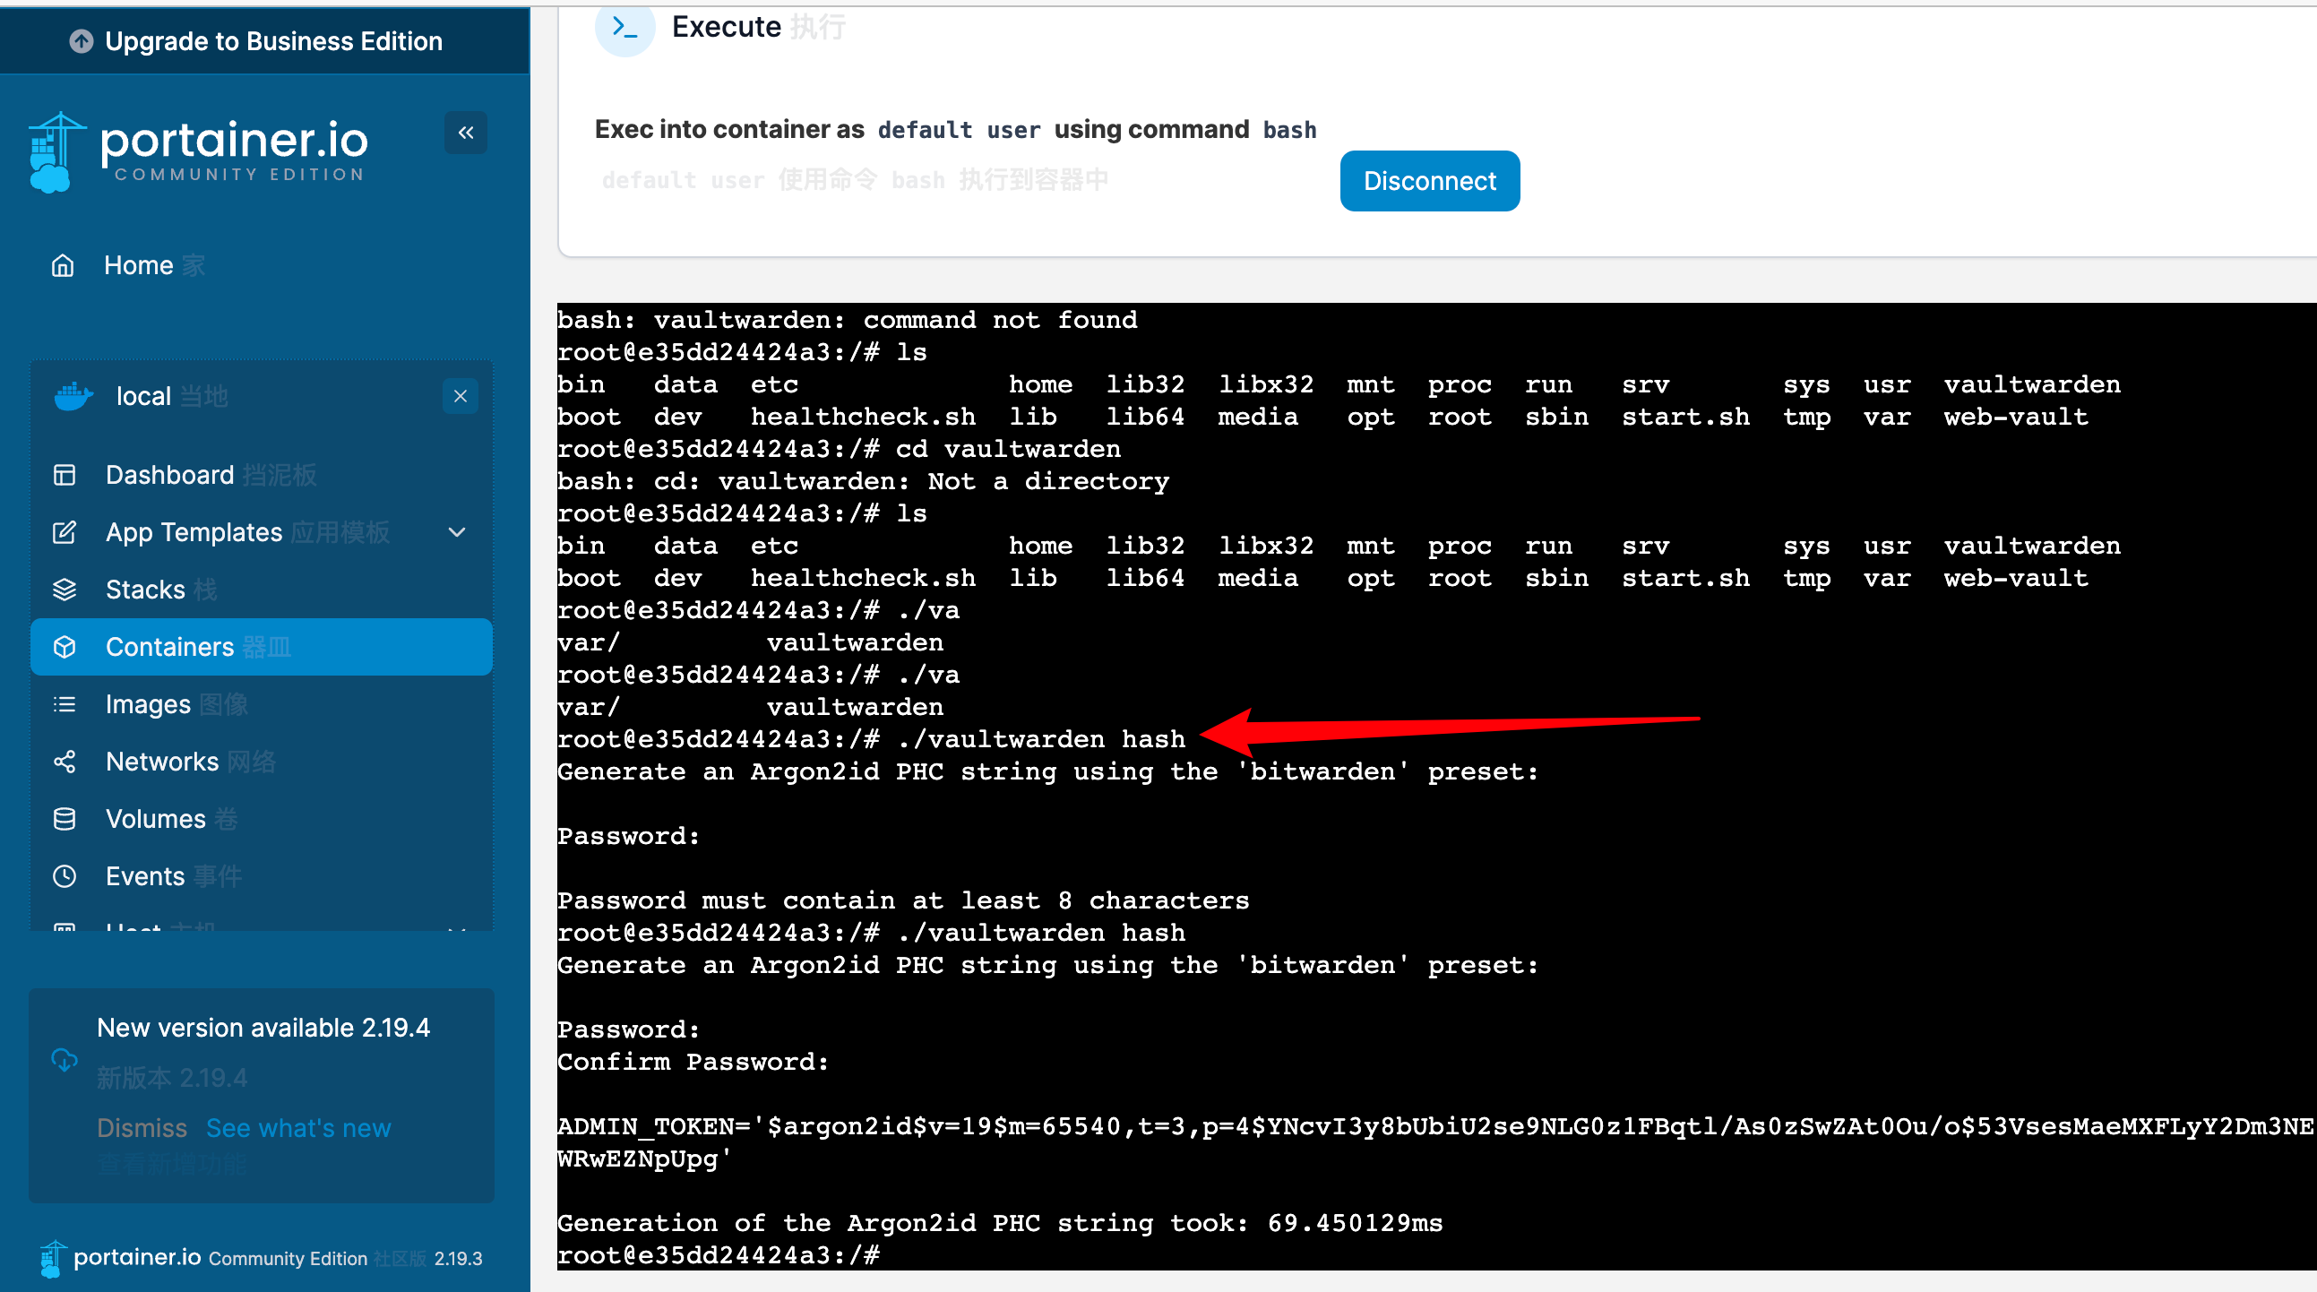
Task: Click the Stacks layers icon
Action: 65,590
